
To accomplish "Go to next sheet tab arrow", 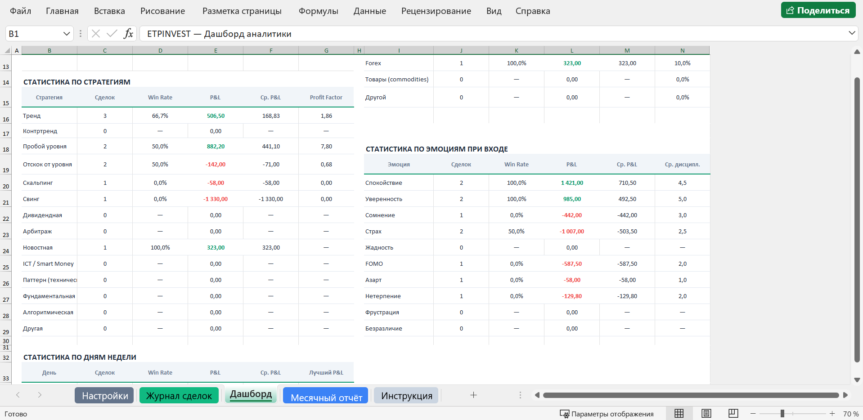I will 40,395.
